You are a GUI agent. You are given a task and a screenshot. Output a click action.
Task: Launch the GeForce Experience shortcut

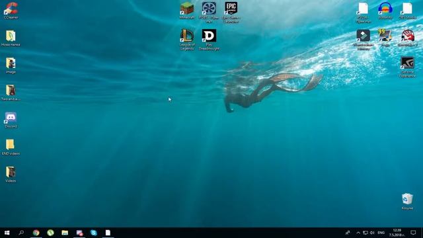[407, 67]
